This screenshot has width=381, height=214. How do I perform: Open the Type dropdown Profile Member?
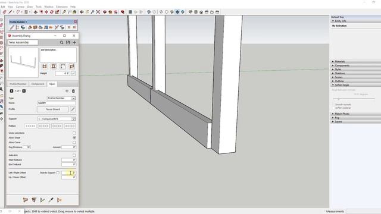pos(61,98)
